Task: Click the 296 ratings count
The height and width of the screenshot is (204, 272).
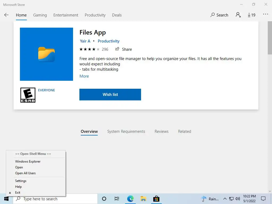Action: (105, 49)
